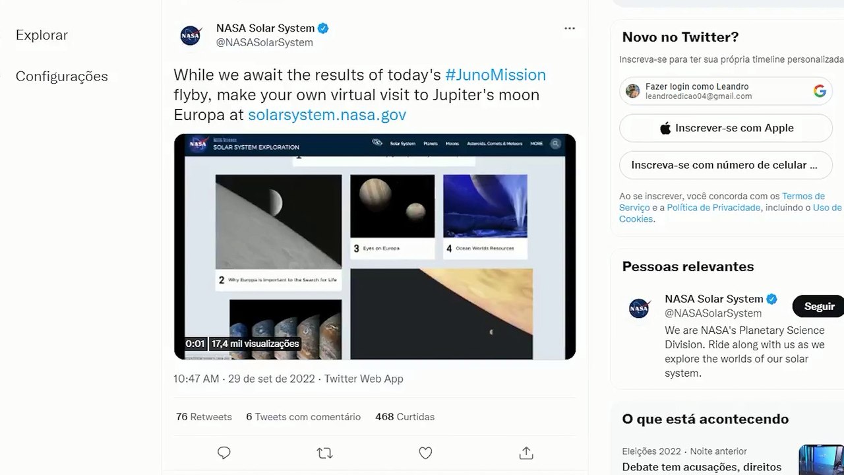Click the NASA profile avatar on tweet
Image resolution: width=844 pixels, height=475 pixels.
tap(191, 36)
